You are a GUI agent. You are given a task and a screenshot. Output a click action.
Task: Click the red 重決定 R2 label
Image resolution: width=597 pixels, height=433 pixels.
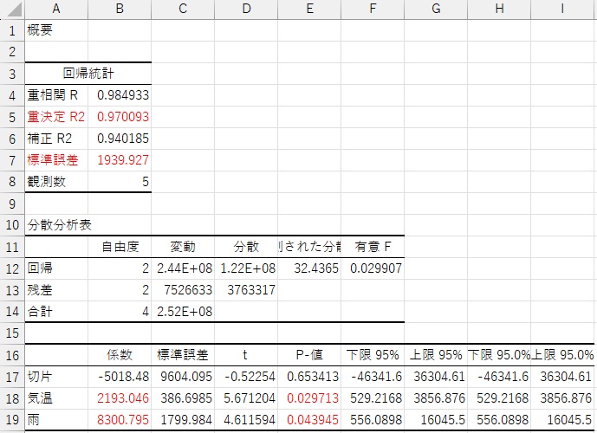click(56, 117)
